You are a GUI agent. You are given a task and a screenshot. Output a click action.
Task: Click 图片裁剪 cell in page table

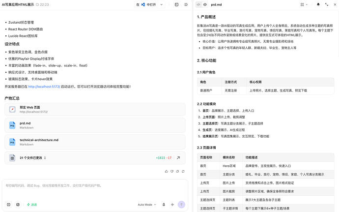229,191
